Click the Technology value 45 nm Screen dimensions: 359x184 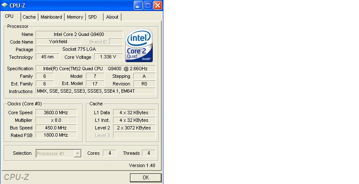[47, 57]
